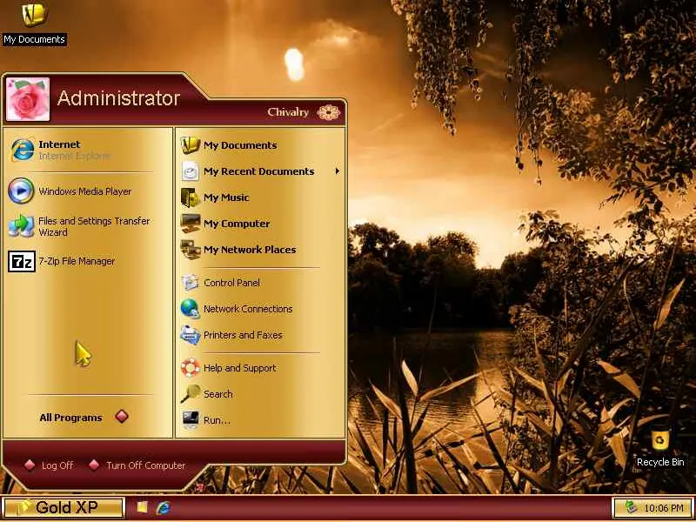Open the 7-Zip File Manager icon
Screen dimensions: 696x522
tap(21, 262)
